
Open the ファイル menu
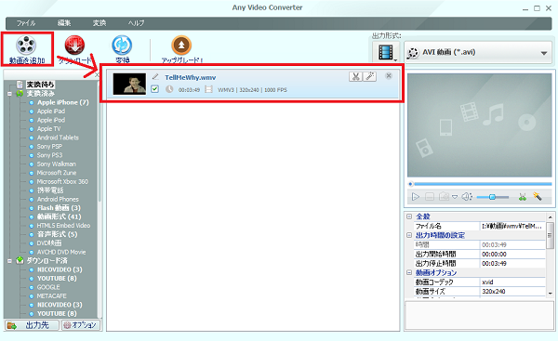(x=26, y=23)
